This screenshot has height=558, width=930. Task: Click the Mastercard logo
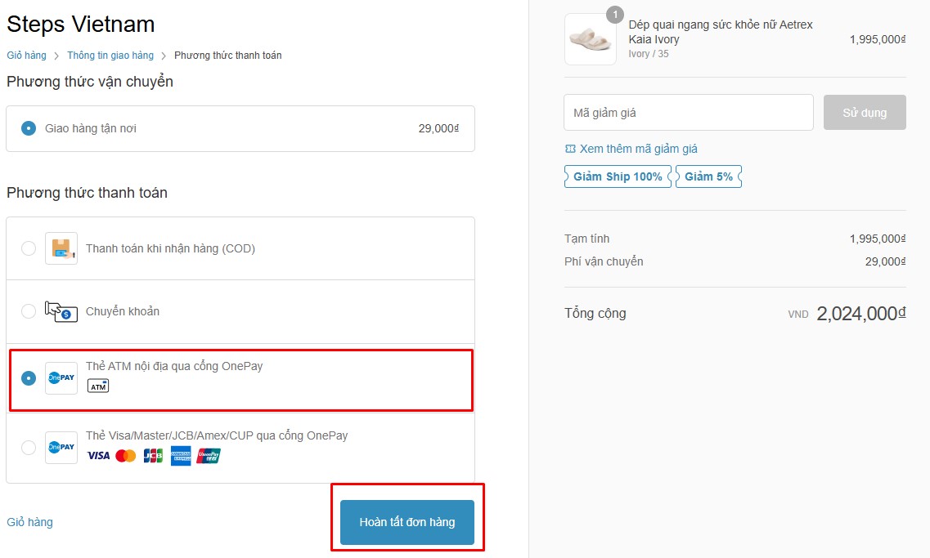pos(125,456)
